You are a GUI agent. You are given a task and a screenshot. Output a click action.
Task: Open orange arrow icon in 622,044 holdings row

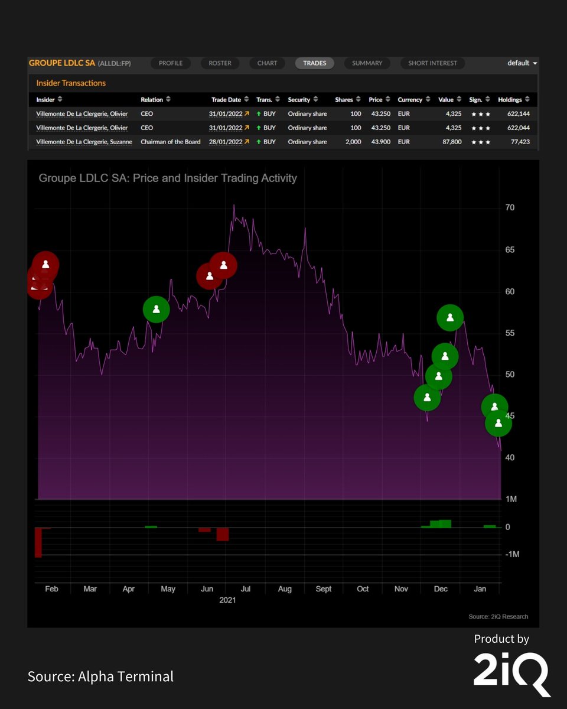pos(247,128)
